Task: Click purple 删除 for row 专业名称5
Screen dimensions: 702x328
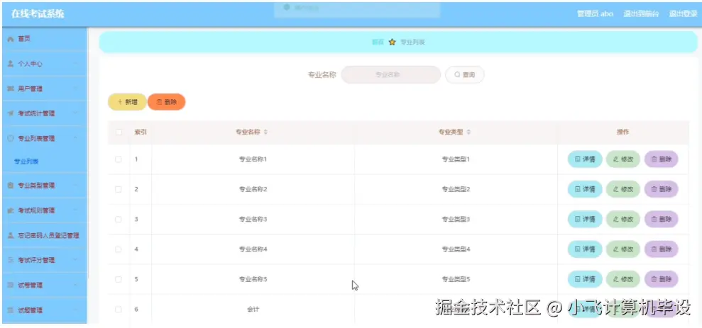Action: pos(662,279)
